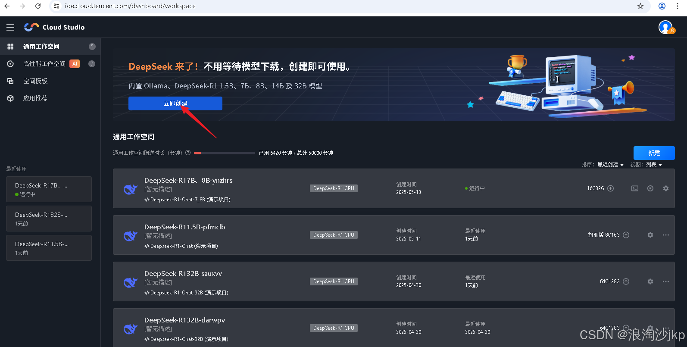This screenshot has width=687, height=347.
Task: Click badge 5 beside 通用工作空间
Action: coord(92,47)
